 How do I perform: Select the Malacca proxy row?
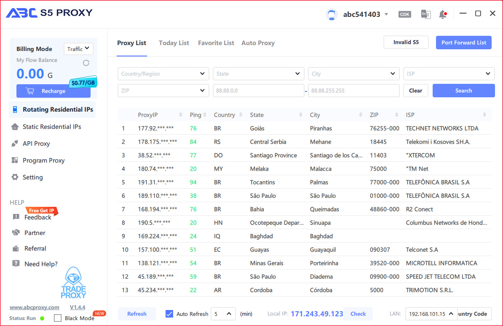coord(305,169)
